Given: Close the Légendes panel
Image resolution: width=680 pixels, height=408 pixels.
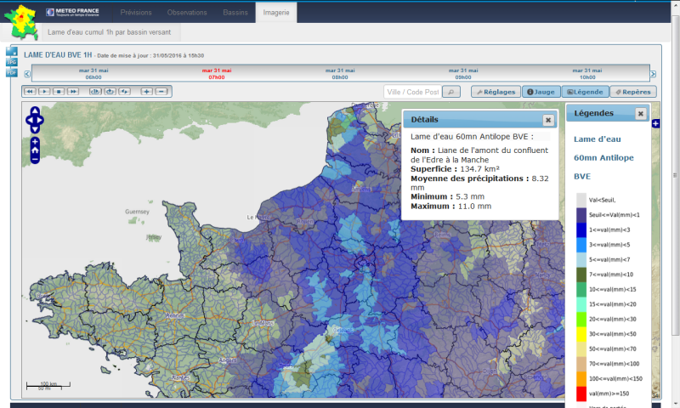Looking at the screenshot, I should (640, 113).
